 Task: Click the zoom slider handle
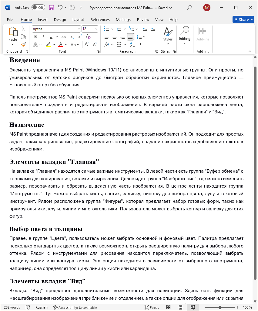[220, 307]
